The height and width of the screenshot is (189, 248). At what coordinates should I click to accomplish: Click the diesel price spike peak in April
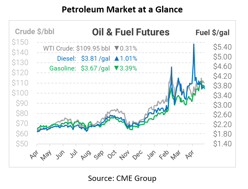click(194, 44)
